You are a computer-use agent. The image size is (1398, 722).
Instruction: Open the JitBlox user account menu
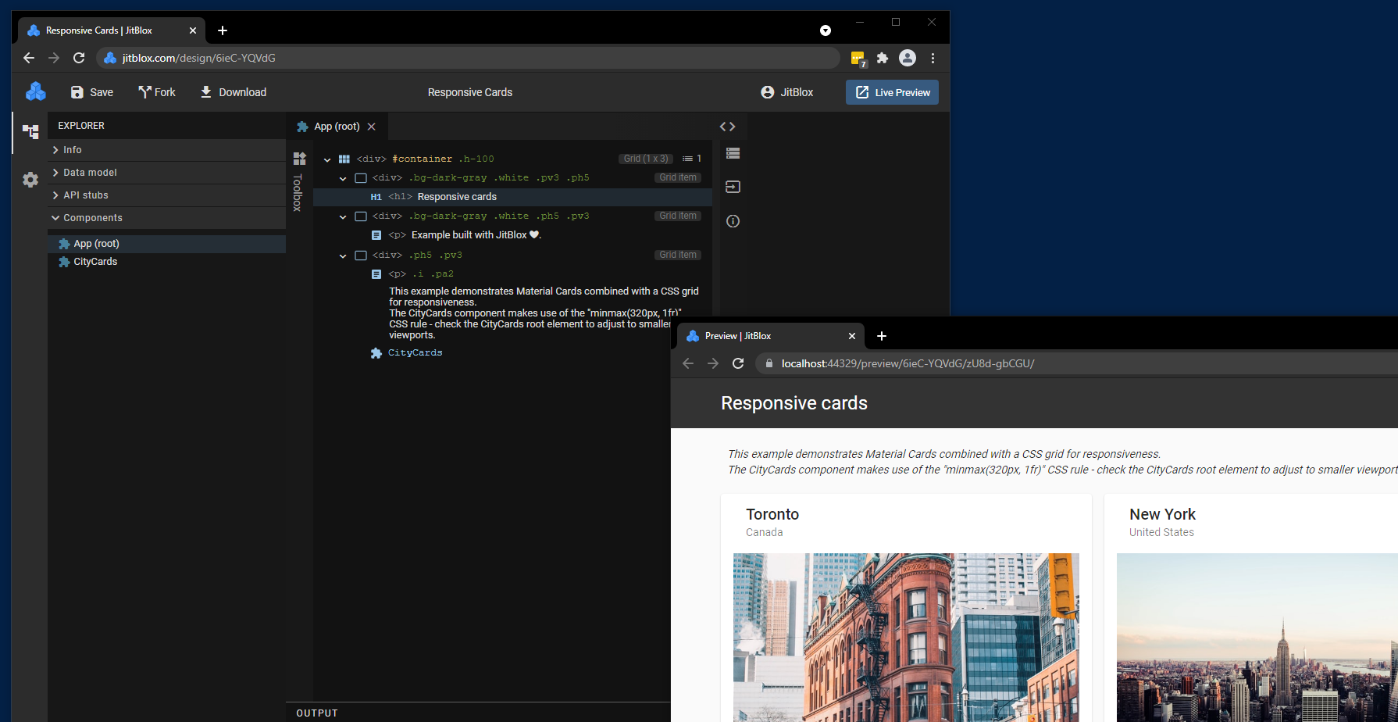(x=787, y=92)
